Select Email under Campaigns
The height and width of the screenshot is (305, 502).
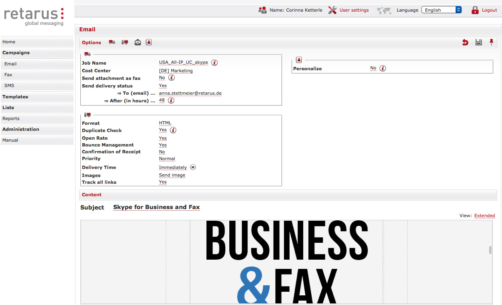point(37,64)
